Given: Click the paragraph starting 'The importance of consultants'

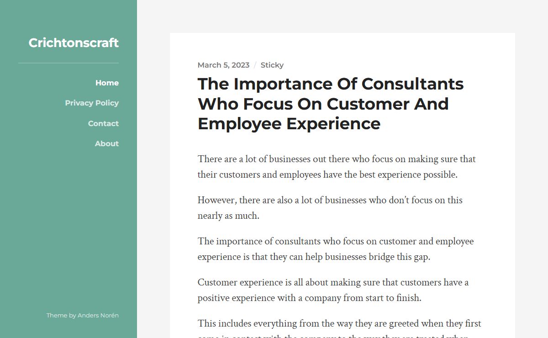Looking at the screenshot, I should pyautogui.click(x=336, y=249).
